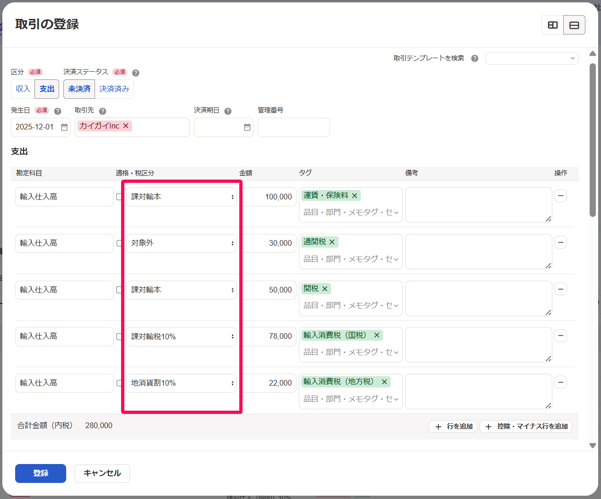Viewport: 601px width, 499px height.
Task: Check 適格 checkbox in 78,000 row
Action: 119,336
